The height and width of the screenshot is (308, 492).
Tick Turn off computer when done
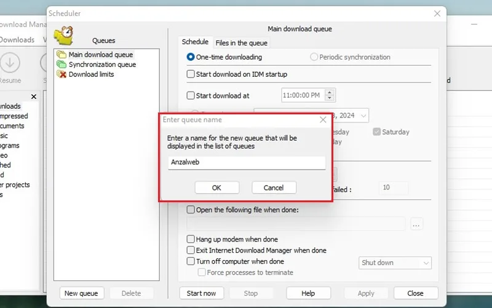(x=191, y=261)
